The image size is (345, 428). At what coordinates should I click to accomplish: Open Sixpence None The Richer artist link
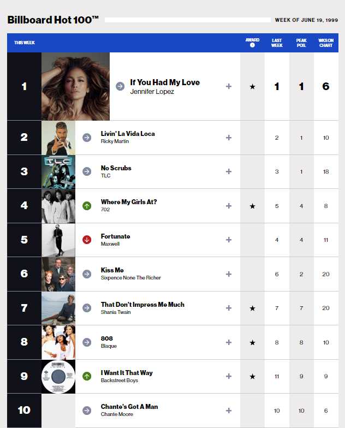point(131,277)
